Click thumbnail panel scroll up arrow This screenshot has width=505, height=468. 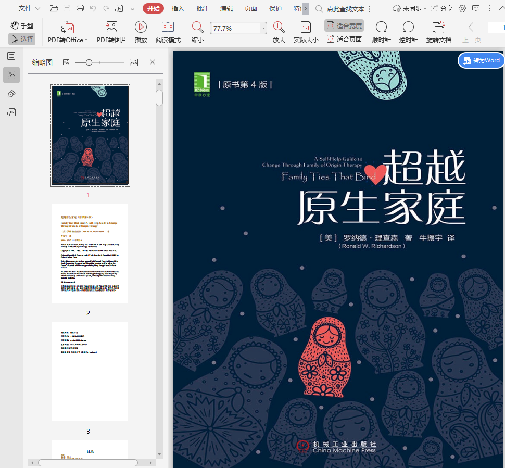[159, 84]
